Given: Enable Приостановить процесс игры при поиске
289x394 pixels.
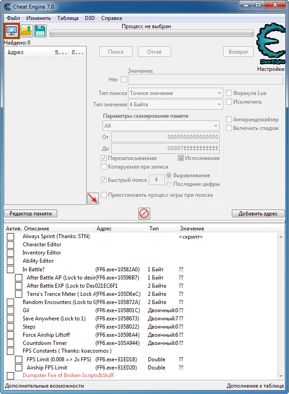Looking at the screenshot, I should click(103, 195).
